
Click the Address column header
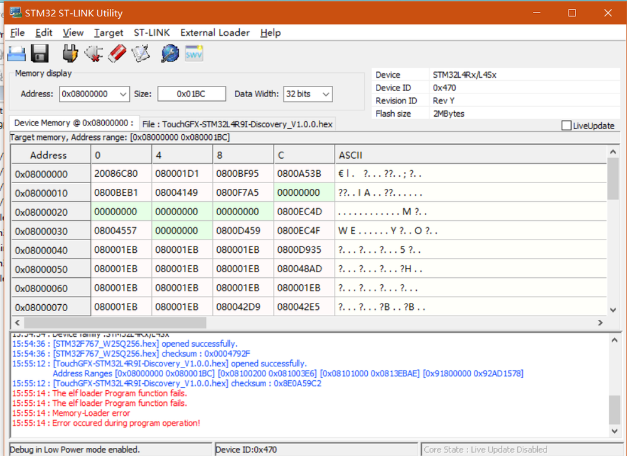[x=51, y=155]
